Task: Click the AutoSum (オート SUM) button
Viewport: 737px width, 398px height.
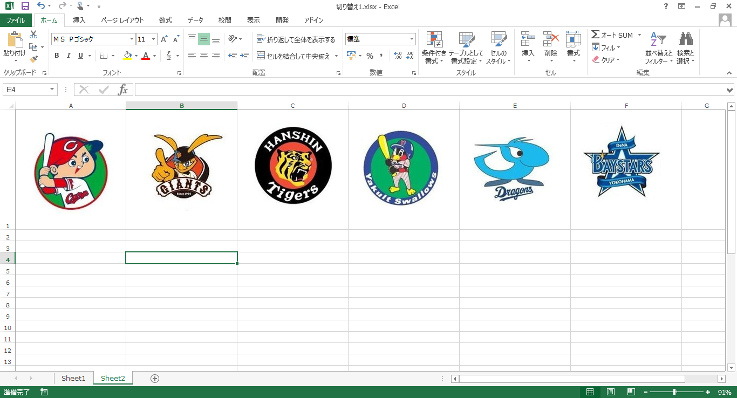Action: click(x=612, y=35)
